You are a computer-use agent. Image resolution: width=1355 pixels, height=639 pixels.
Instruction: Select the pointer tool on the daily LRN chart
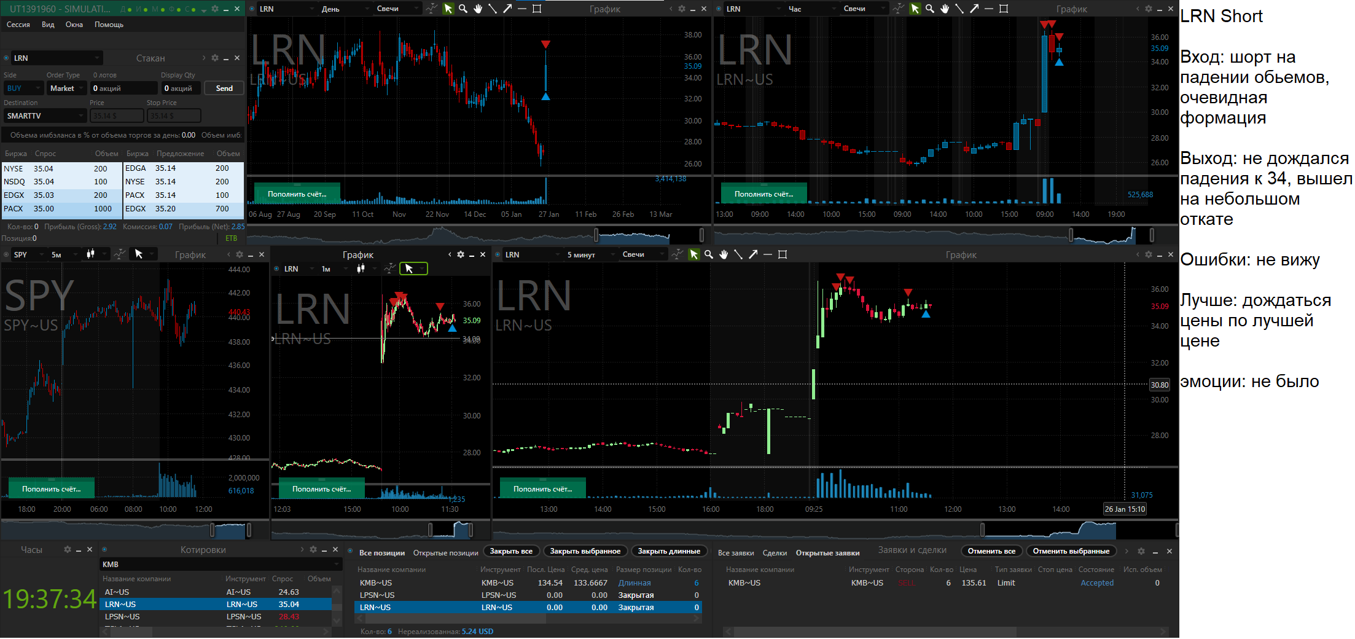coord(448,9)
